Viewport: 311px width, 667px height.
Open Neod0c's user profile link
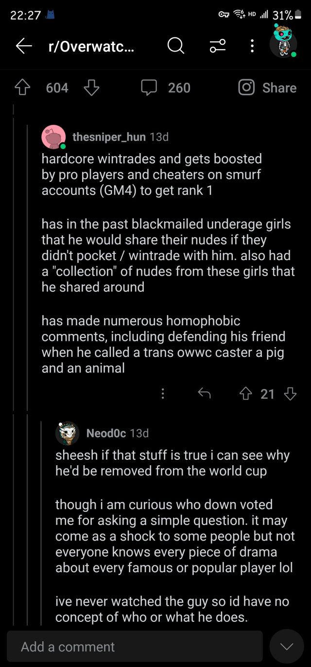click(106, 433)
